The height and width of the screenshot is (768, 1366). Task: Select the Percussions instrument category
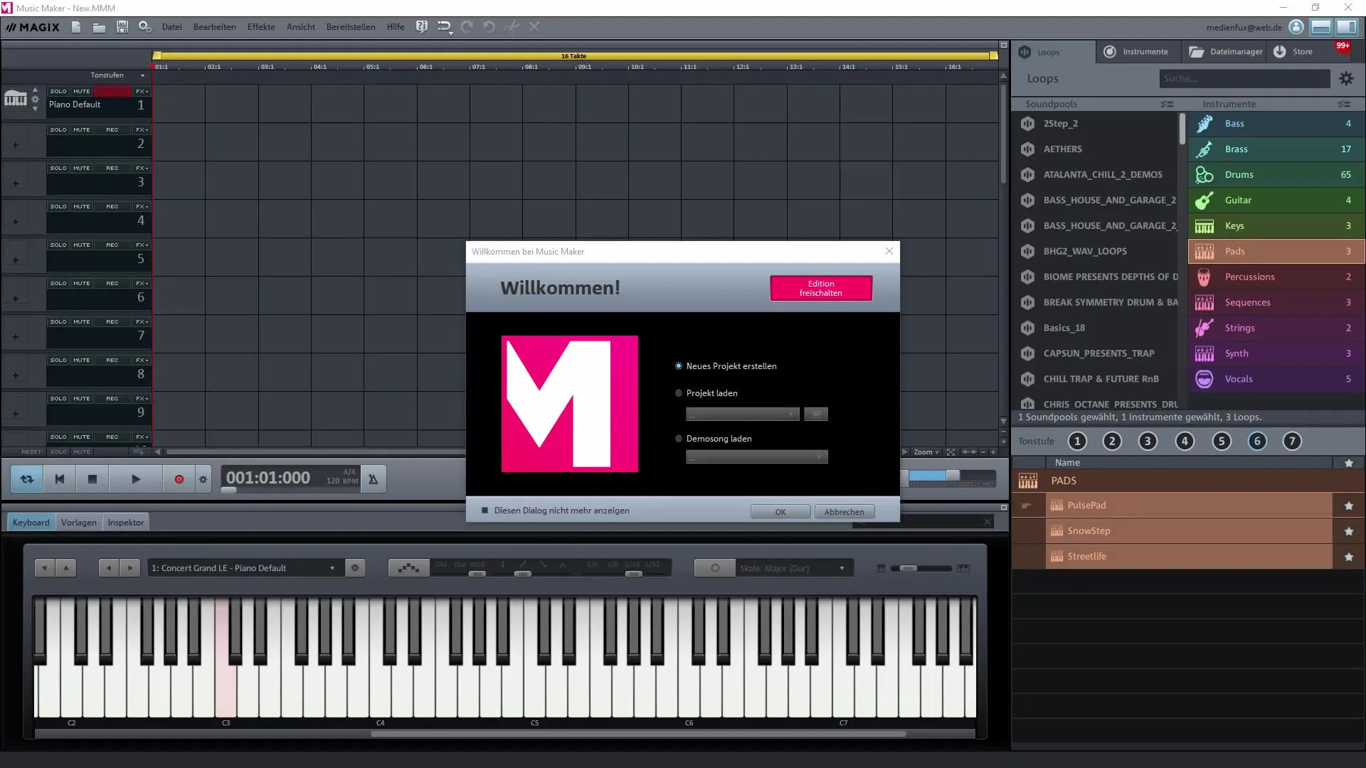coord(1276,277)
